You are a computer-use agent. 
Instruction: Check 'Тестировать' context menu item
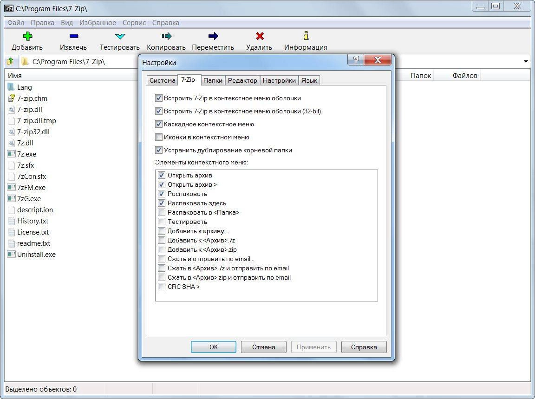pyautogui.click(x=162, y=222)
